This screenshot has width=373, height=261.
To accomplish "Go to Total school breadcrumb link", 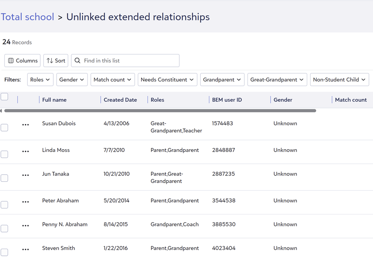I will pyautogui.click(x=27, y=17).
